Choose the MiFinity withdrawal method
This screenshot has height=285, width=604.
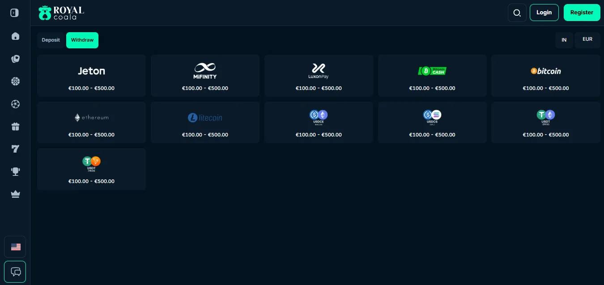(x=205, y=76)
